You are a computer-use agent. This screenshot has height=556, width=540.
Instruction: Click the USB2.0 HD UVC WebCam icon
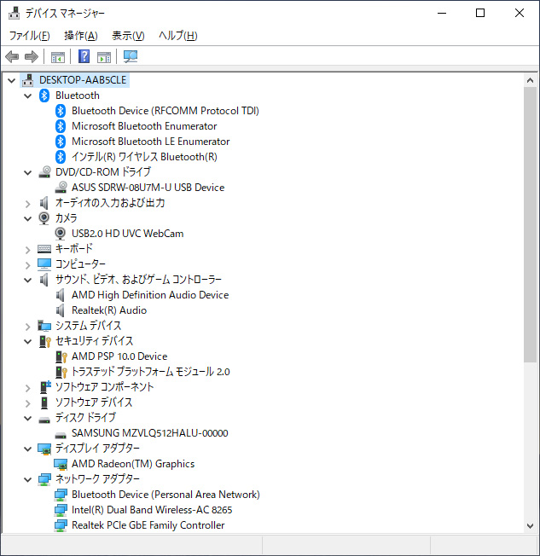point(61,234)
